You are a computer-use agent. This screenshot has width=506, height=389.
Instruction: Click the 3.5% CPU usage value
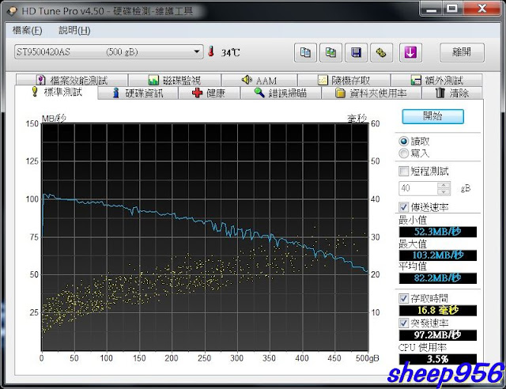point(437,359)
